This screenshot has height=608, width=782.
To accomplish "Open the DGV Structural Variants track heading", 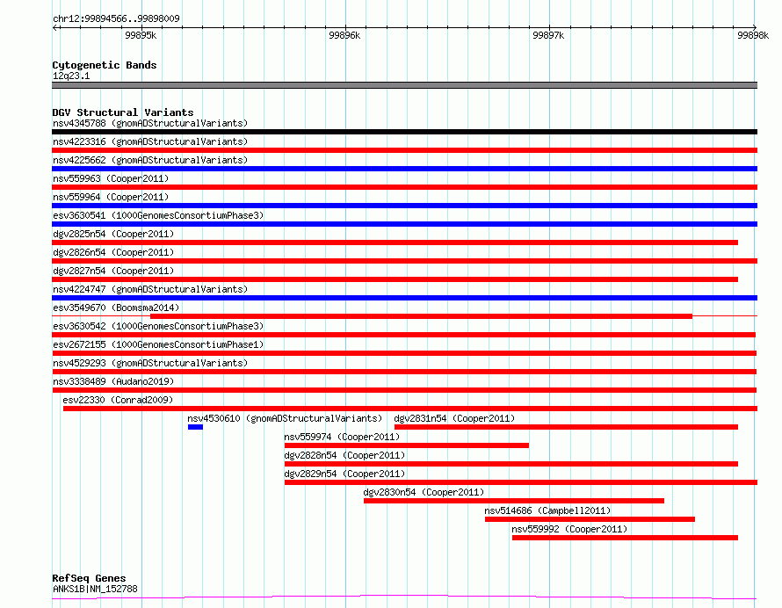I will click(123, 112).
